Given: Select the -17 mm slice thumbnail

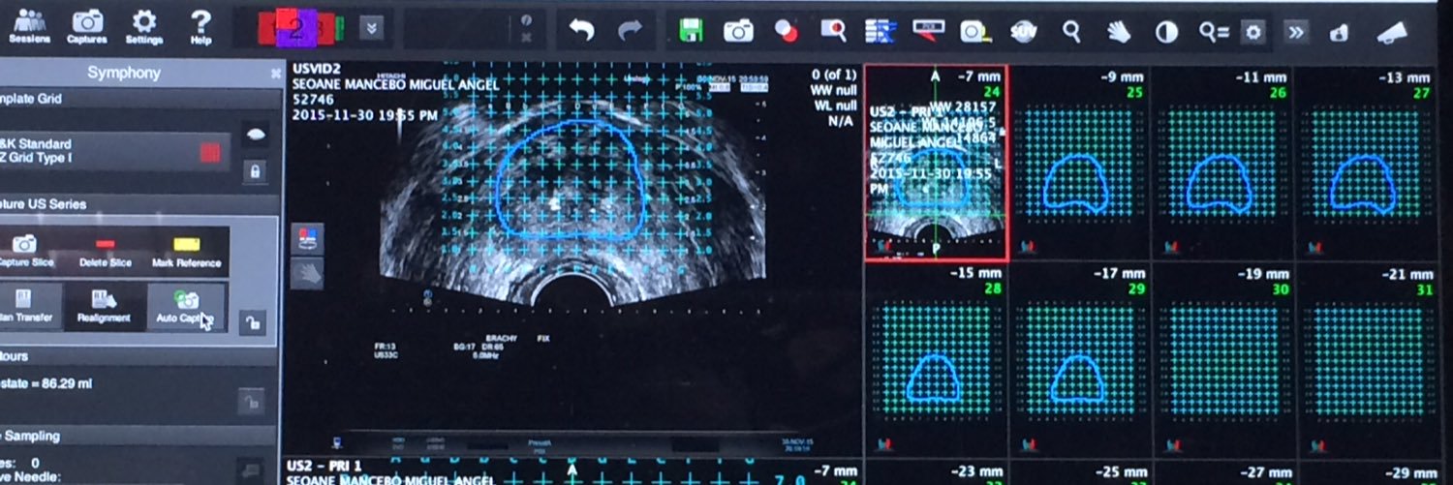Looking at the screenshot, I should (x=1079, y=360).
